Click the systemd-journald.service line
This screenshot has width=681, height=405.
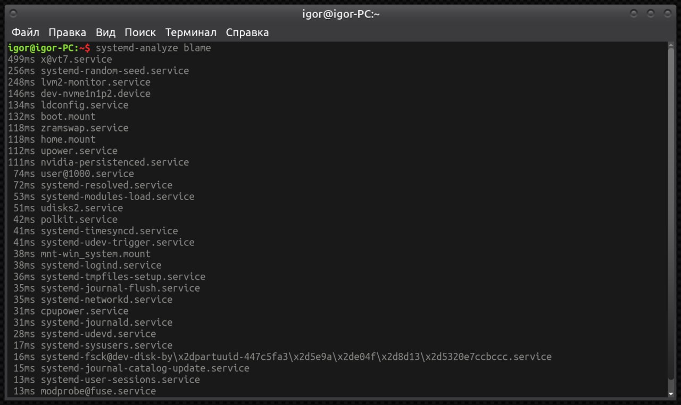[93, 323]
